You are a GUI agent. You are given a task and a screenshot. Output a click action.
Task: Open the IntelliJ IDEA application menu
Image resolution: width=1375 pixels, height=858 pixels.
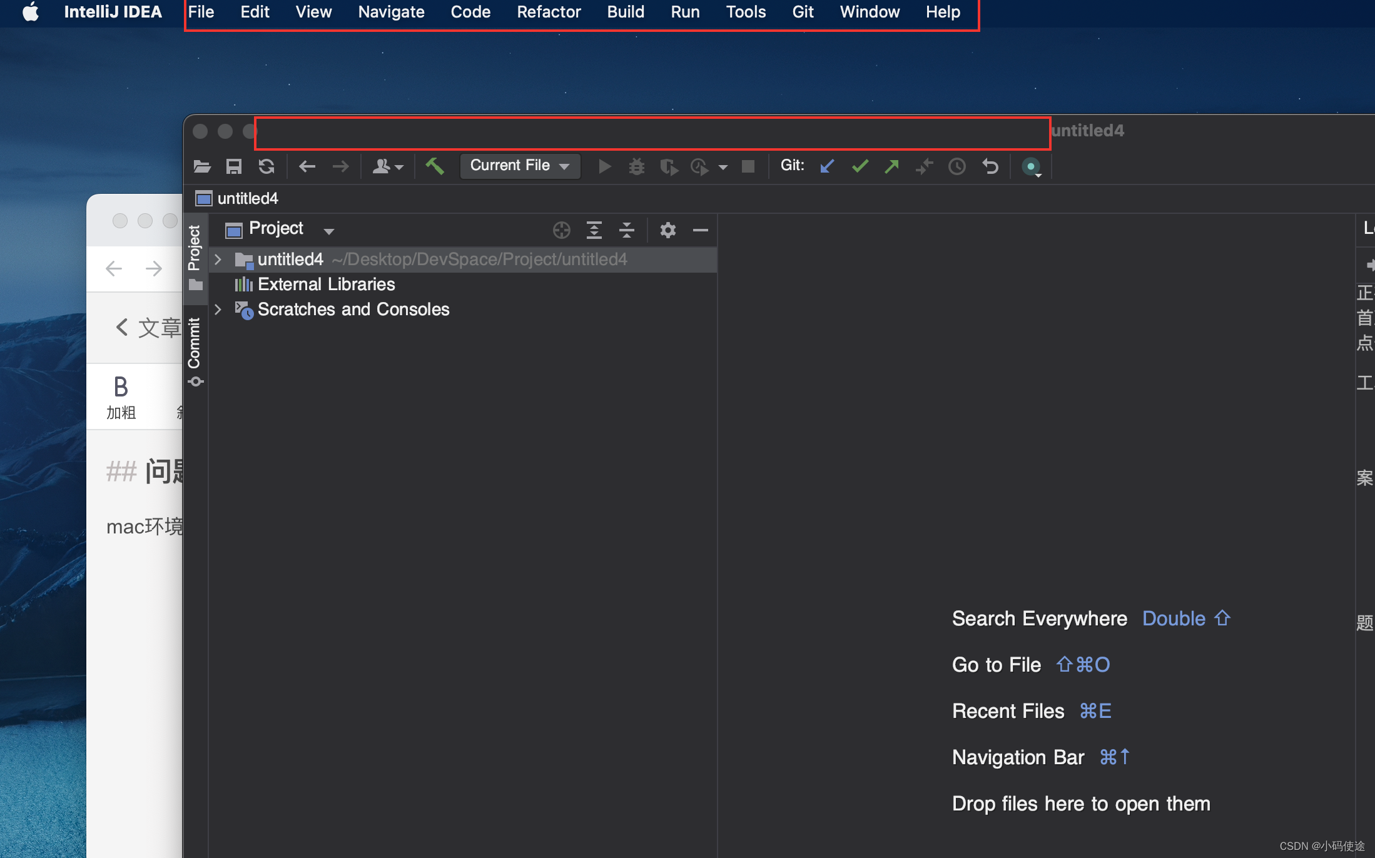tap(113, 12)
